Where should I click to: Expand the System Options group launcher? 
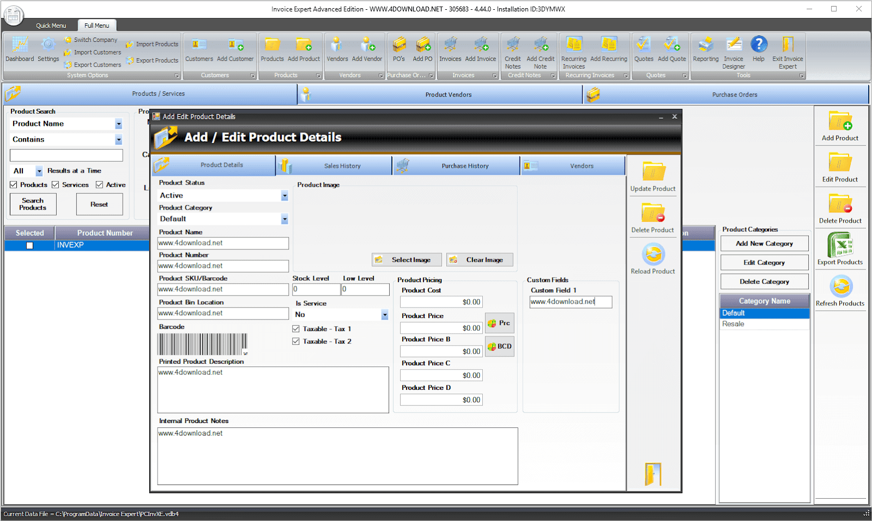177,76
